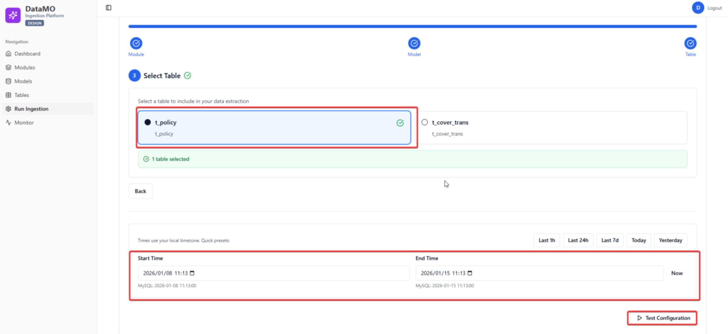Click the 'Times use your local timezone' note
Screen dimensions: 728x334
(183, 240)
